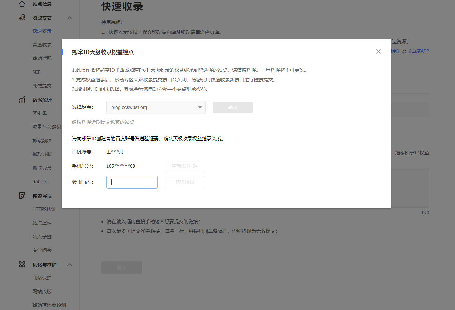The image size is (455, 310).
Task: Click the 数据统计 chart icon
Action: click(22, 100)
